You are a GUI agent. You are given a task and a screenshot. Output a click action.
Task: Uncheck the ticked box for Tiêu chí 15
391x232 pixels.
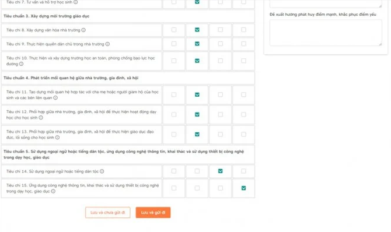tap(243, 188)
